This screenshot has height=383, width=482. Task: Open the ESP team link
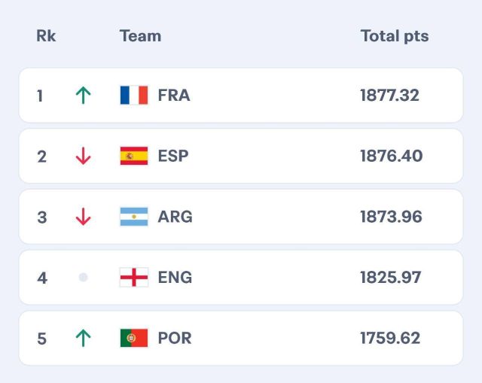click(x=173, y=156)
